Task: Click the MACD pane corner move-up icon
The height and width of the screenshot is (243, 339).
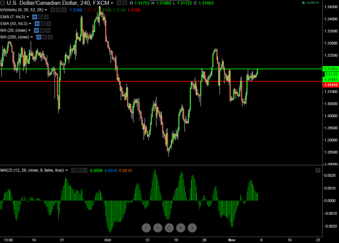Action: [x=318, y=170]
